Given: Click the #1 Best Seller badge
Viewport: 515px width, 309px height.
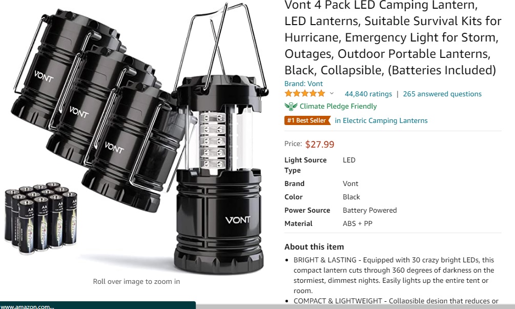Looking at the screenshot, I should point(307,120).
